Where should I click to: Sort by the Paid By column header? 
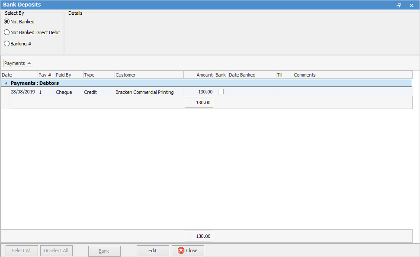(x=69, y=75)
